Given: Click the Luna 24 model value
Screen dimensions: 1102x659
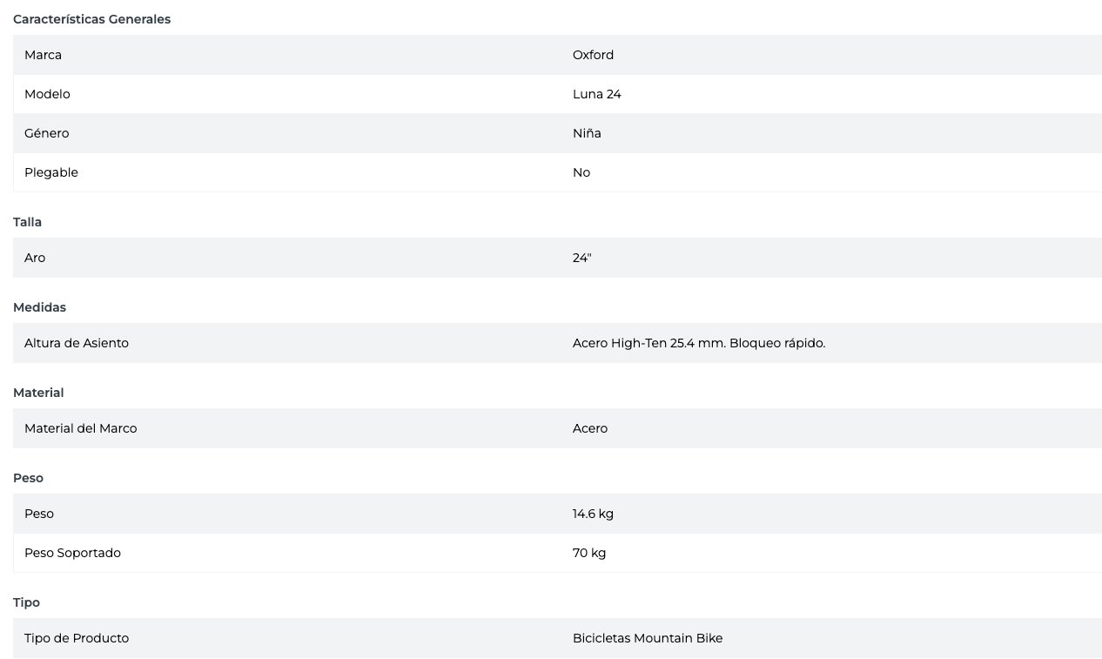Looking at the screenshot, I should (596, 94).
